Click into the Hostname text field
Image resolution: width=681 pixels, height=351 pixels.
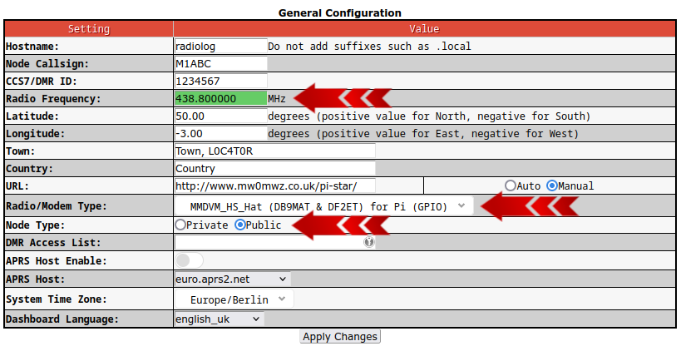click(220, 46)
